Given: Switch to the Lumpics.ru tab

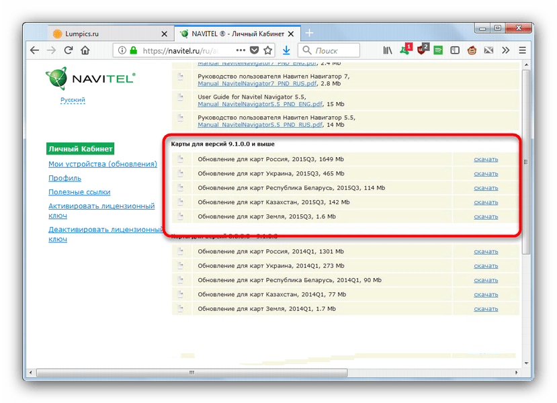Looking at the screenshot, I should (x=101, y=33).
